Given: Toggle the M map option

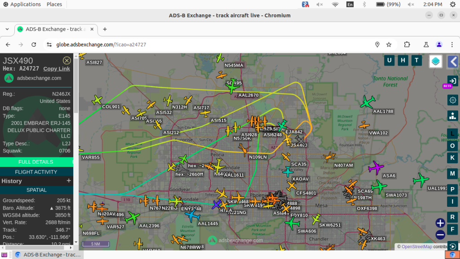Looking at the screenshot, I should (452, 174).
